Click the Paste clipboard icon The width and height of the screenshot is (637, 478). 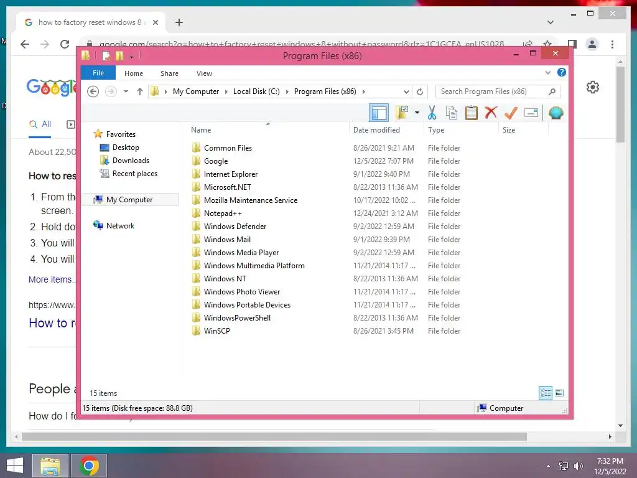[472, 113]
